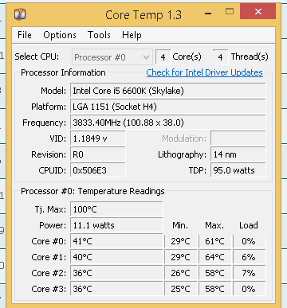Click the Check for Intel Driver Updates link
The width and height of the screenshot is (287, 308).
pyautogui.click(x=204, y=72)
